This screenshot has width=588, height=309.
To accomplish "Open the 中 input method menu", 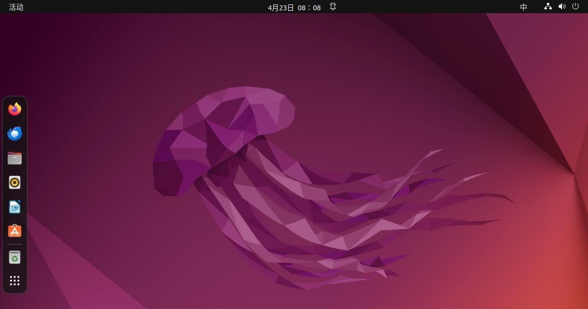I will coord(524,7).
